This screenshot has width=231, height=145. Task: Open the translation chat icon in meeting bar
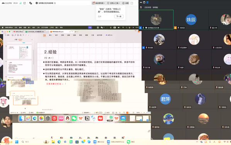[x=31, y=3]
